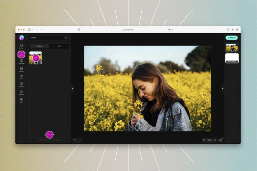This screenshot has width=257, height=171.
Task: Click the sync icon beside Untitled
Action: click(x=66, y=38)
